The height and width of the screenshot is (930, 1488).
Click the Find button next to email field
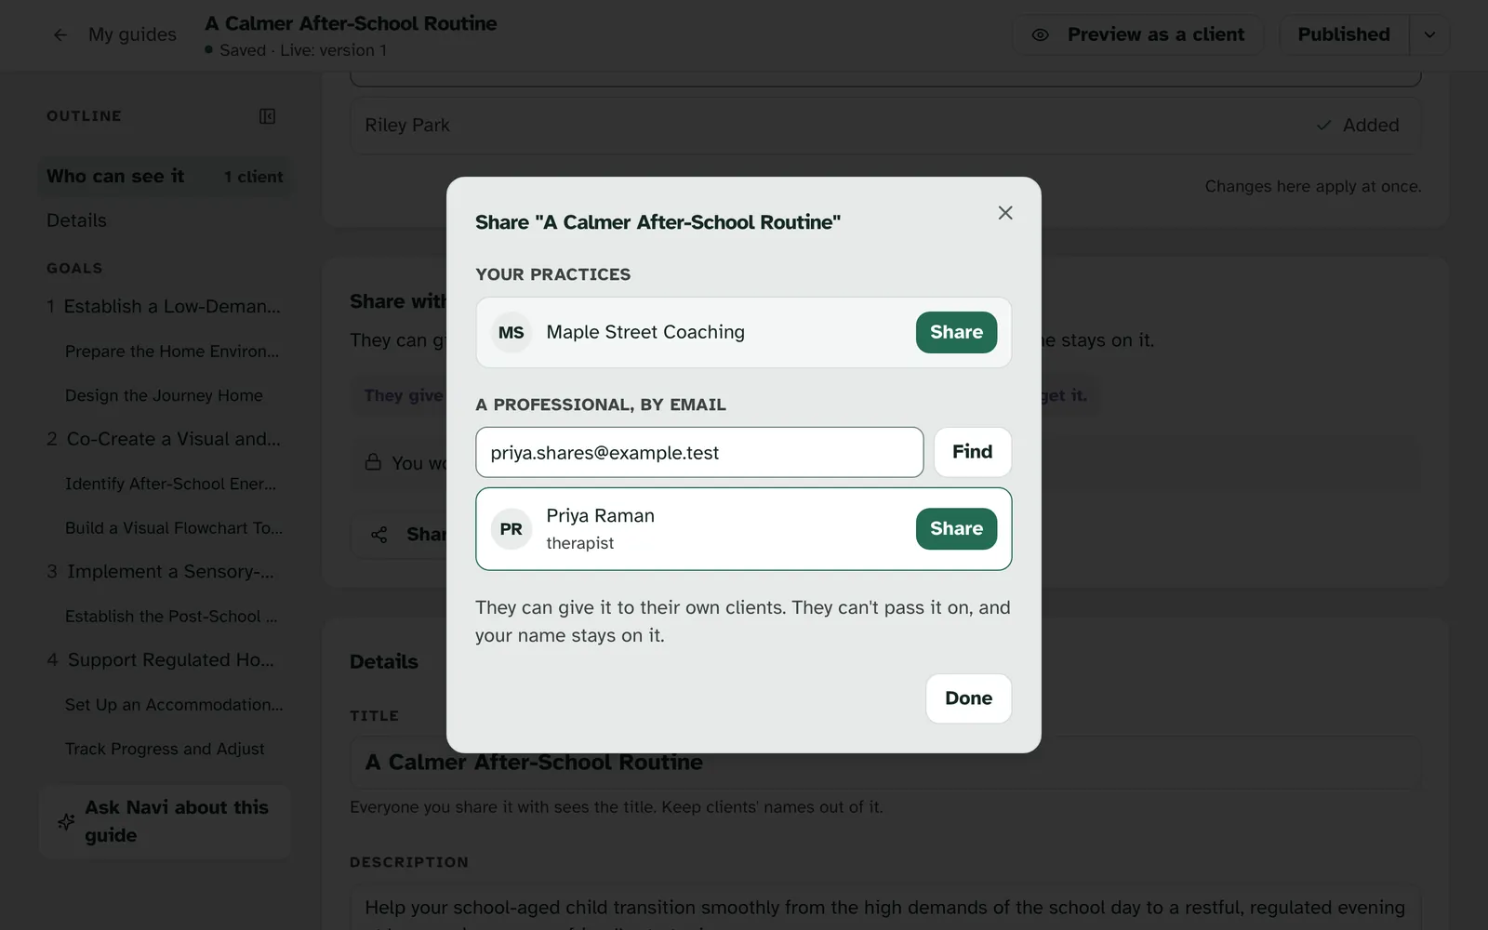point(972,452)
